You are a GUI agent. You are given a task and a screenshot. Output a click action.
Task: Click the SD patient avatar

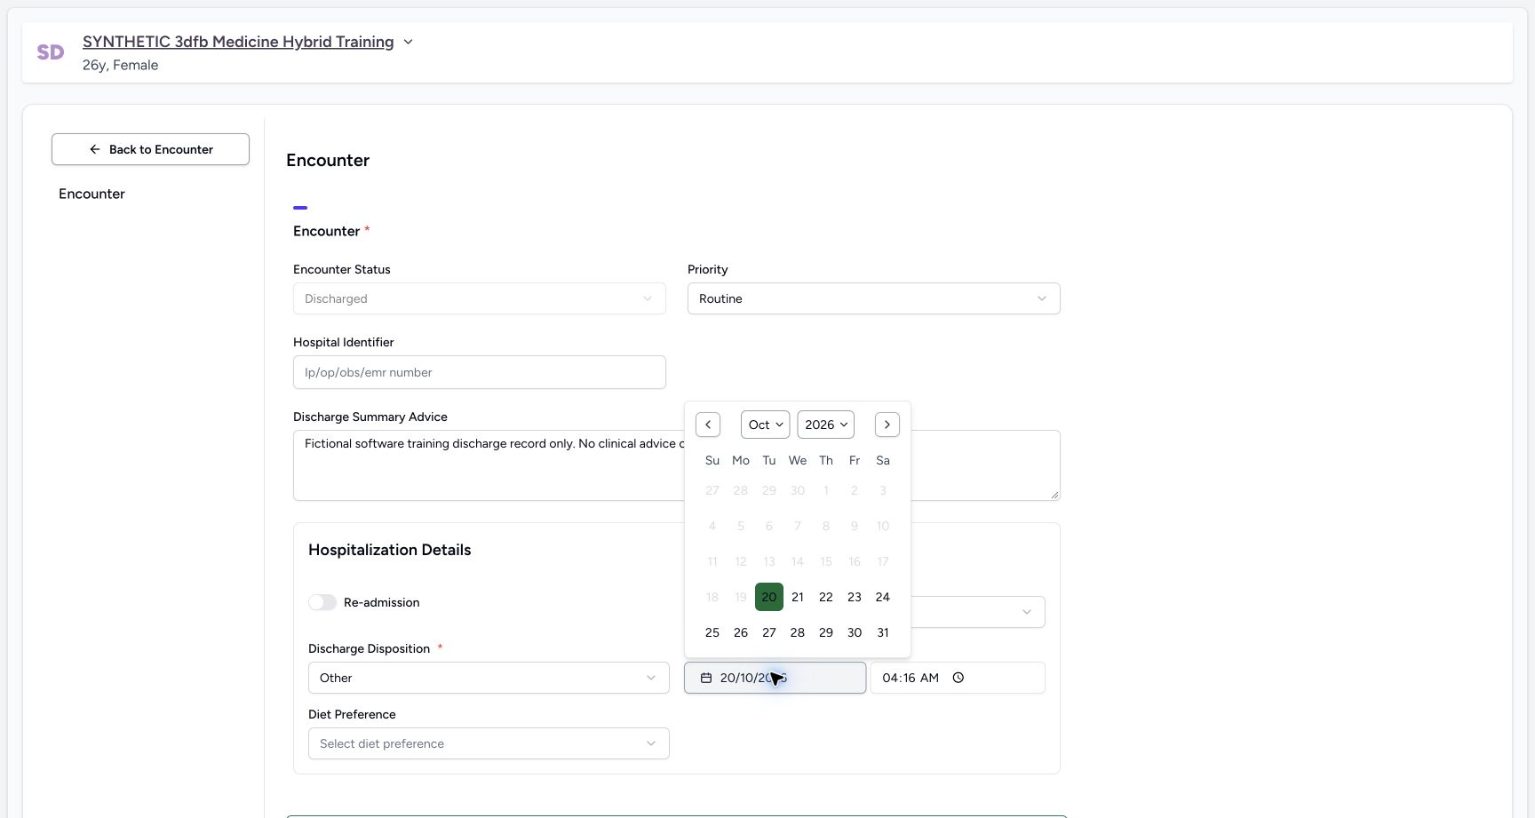51,52
